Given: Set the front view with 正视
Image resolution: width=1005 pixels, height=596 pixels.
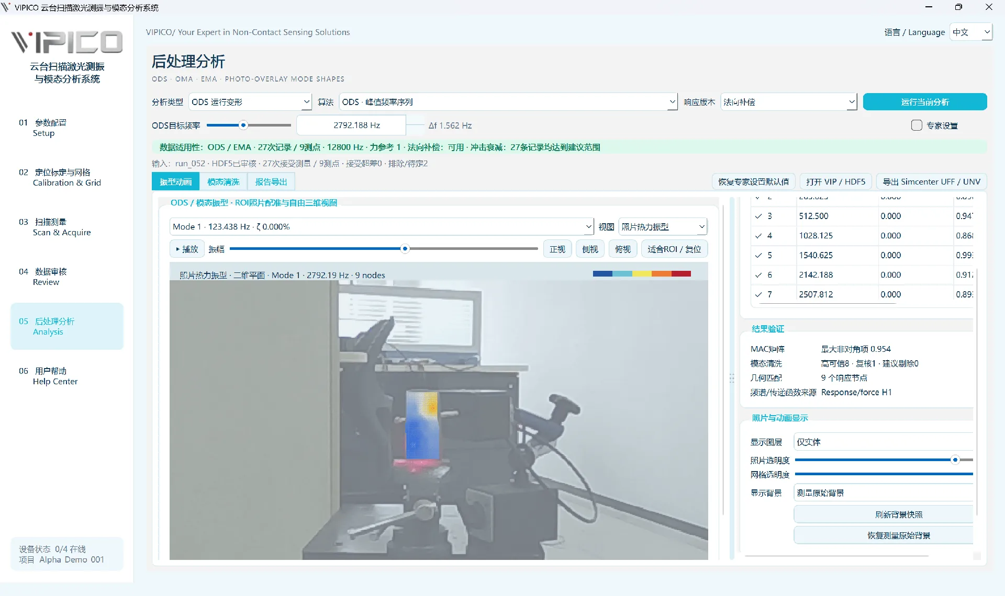Looking at the screenshot, I should click(557, 249).
